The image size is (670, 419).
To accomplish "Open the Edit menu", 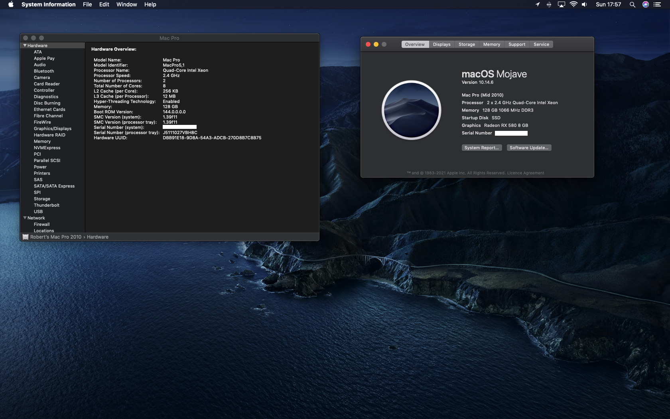I will click(x=104, y=4).
